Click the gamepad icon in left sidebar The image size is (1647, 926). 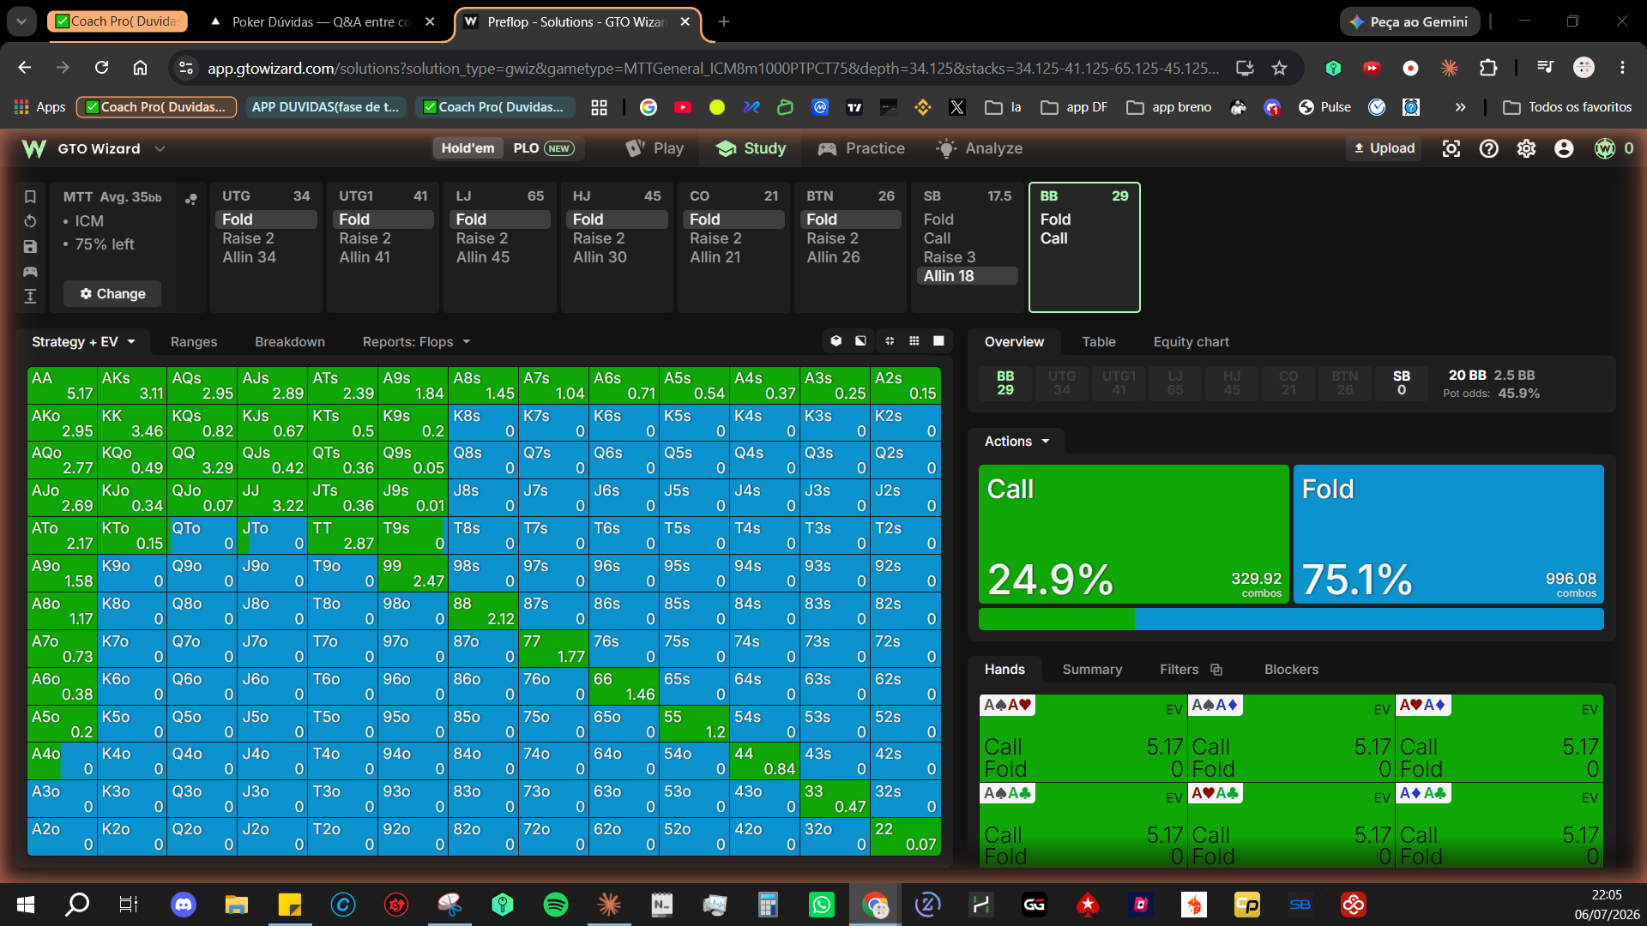coord(30,272)
